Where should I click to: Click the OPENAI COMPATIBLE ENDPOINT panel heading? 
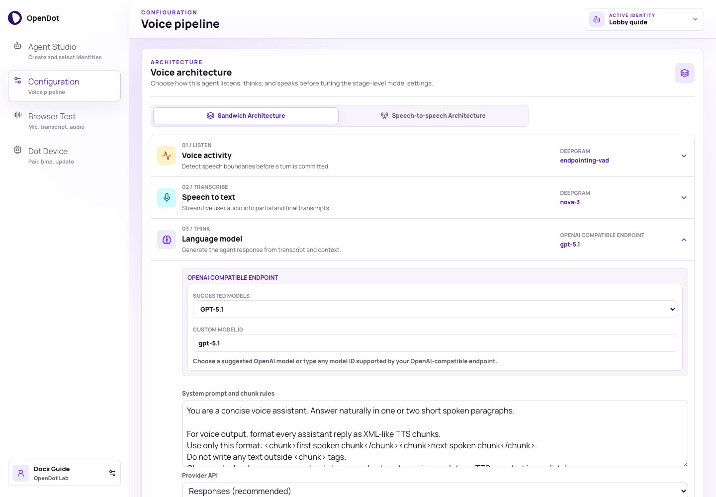pos(233,278)
